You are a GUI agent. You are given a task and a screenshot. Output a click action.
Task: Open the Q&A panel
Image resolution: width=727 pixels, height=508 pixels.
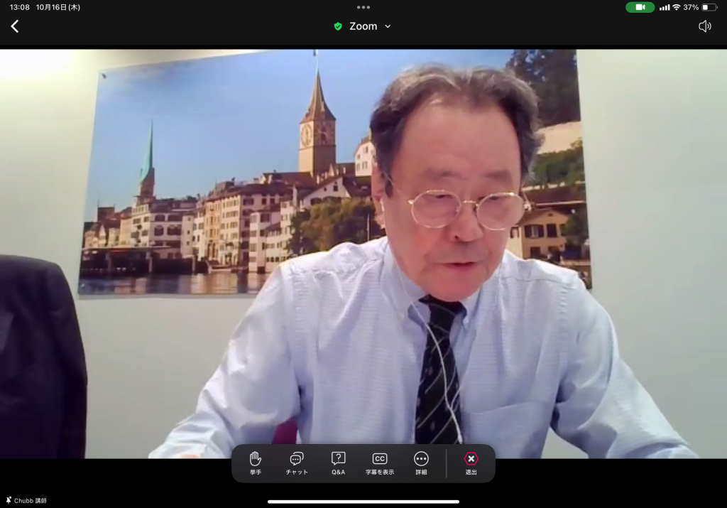tap(338, 463)
